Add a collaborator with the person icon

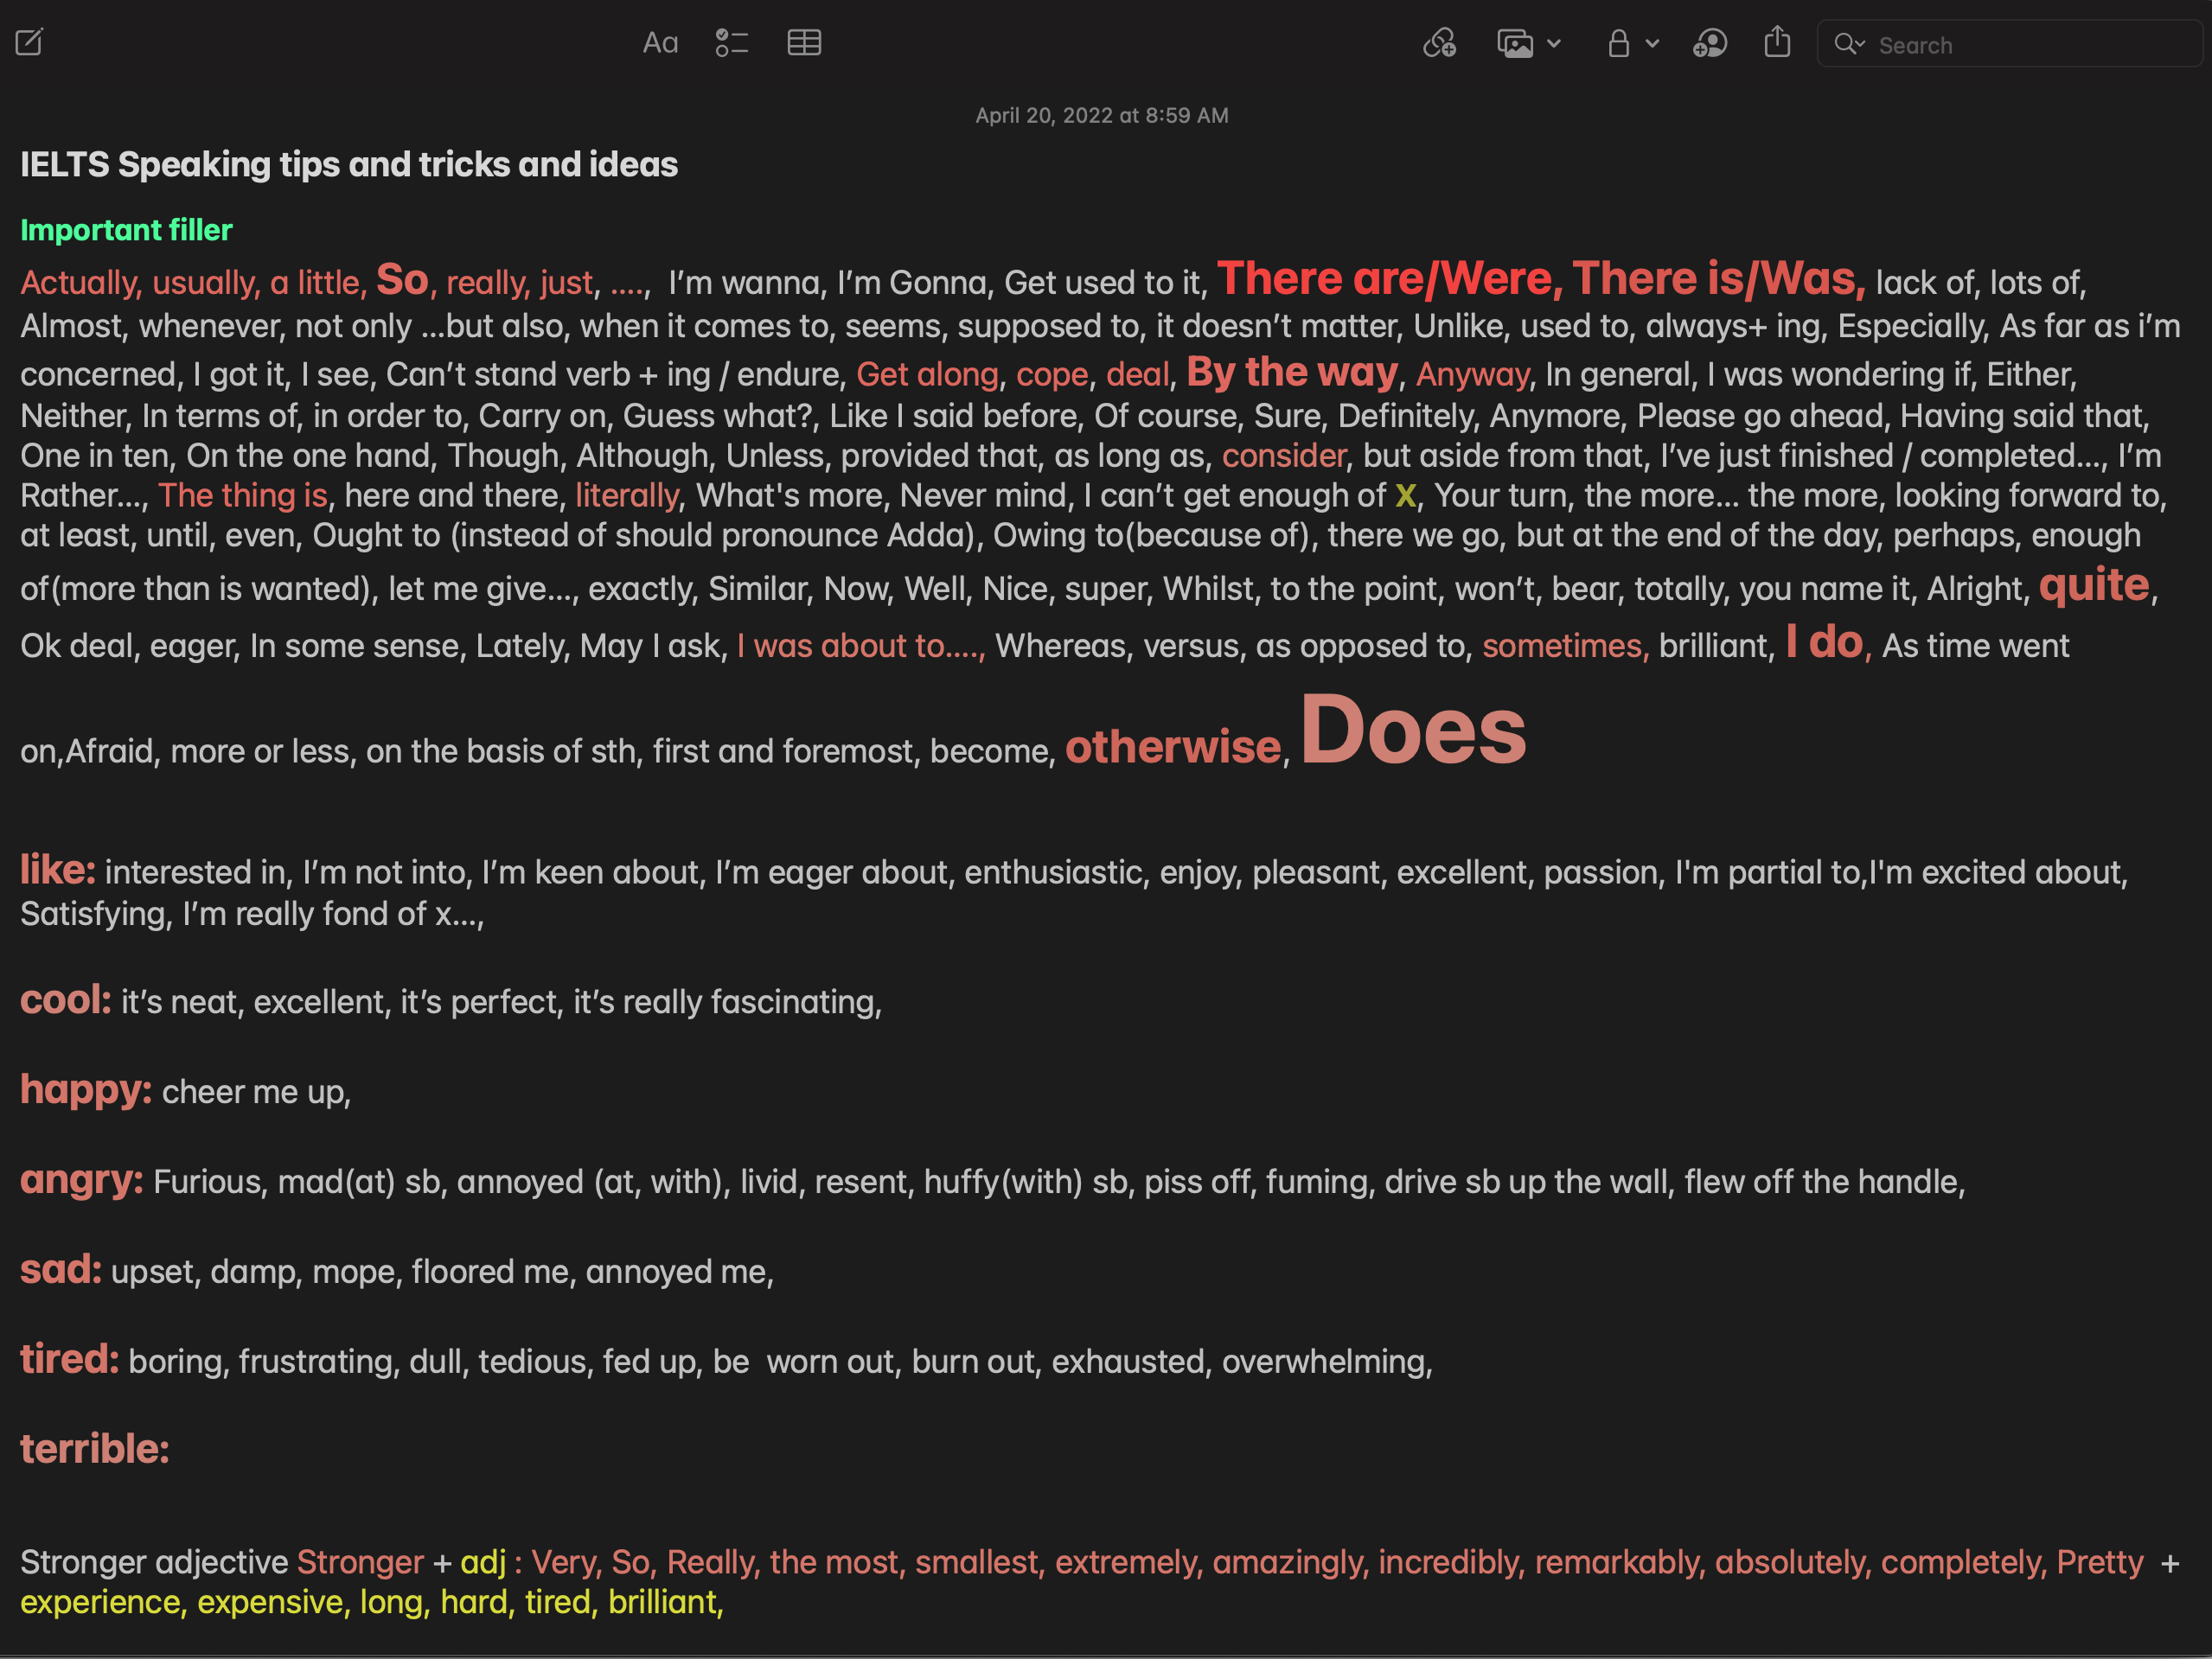point(1710,43)
